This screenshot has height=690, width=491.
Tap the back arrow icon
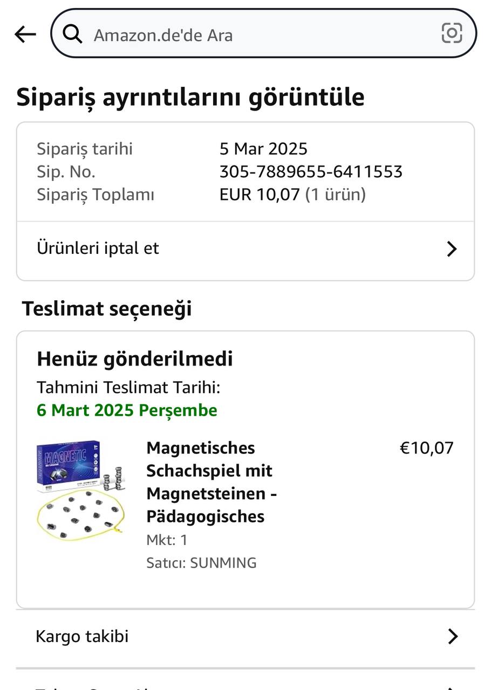pos(25,34)
